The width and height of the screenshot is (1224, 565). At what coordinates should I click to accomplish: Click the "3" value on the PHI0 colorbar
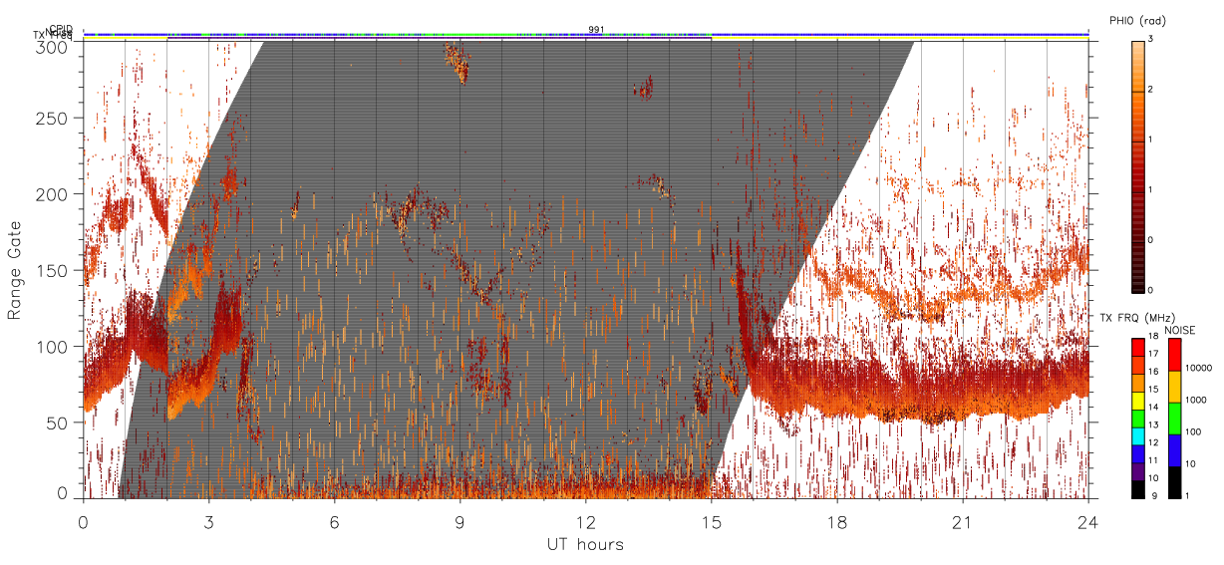(1151, 41)
